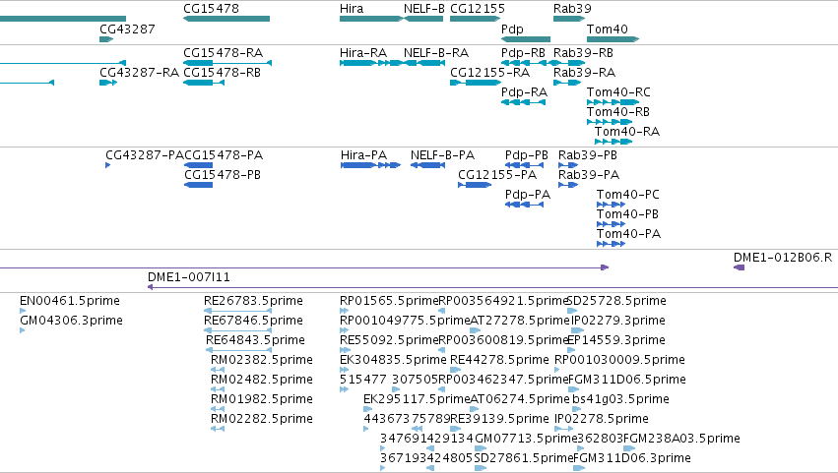Select EST label RM02482.5prime
838x473 pixels.
[x=262, y=380]
